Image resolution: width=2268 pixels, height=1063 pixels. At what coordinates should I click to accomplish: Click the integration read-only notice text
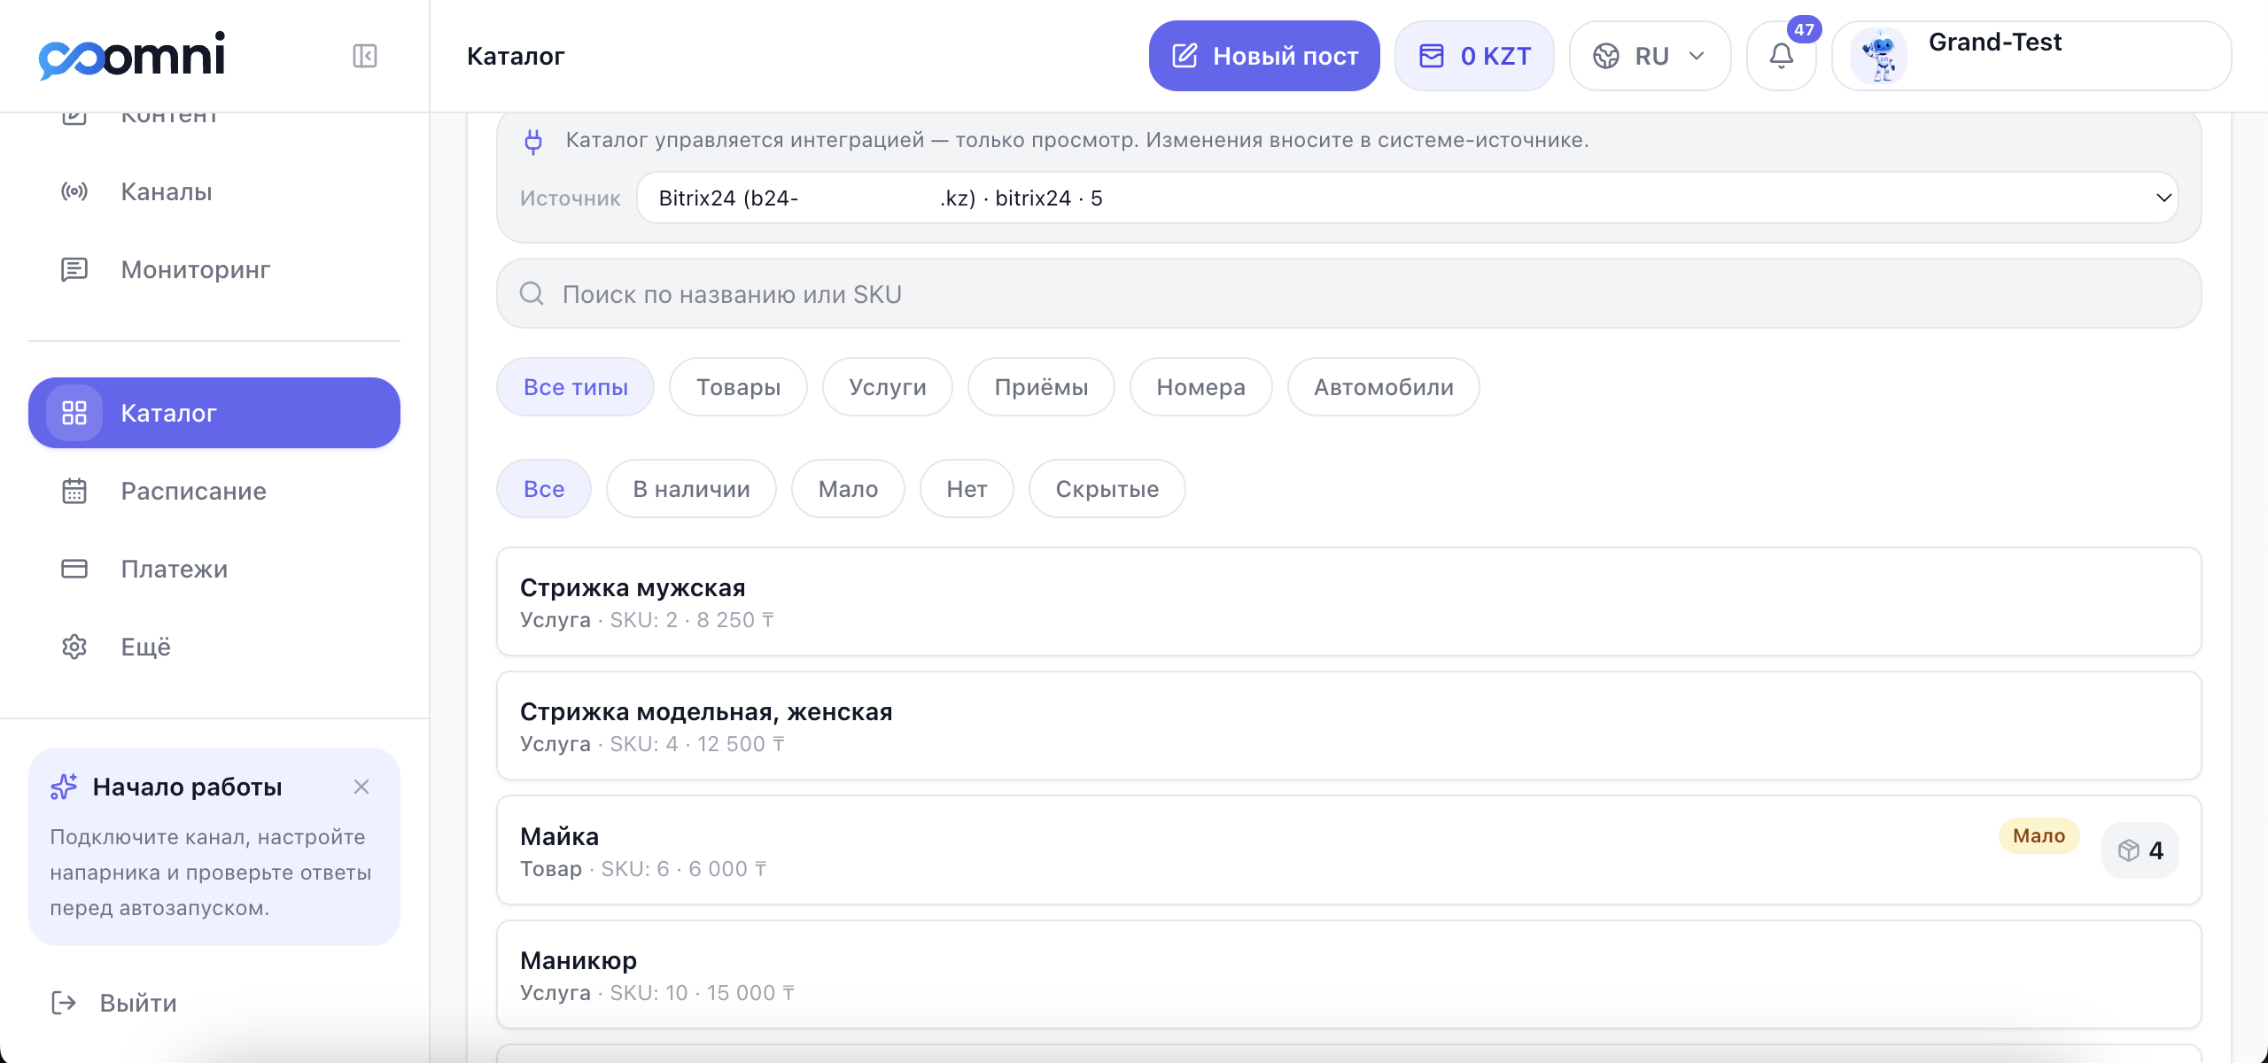click(x=1077, y=140)
